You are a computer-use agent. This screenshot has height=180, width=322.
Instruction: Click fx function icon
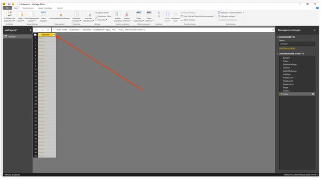pos(48,30)
